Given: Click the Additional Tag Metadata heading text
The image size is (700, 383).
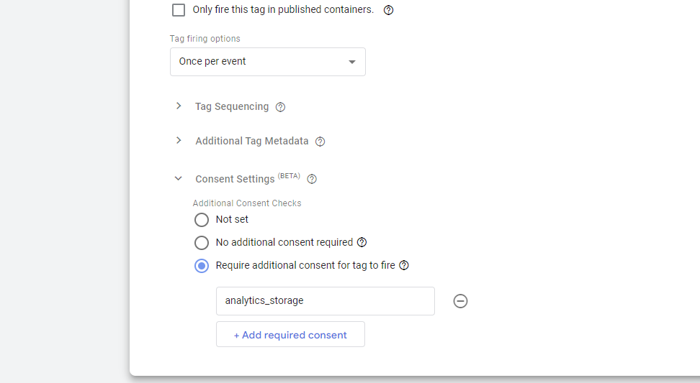Looking at the screenshot, I should [252, 141].
